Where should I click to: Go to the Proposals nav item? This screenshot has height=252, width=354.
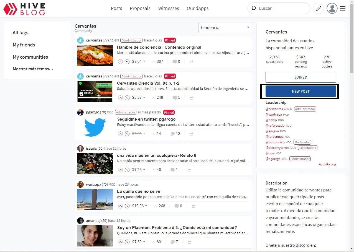pos(140,8)
